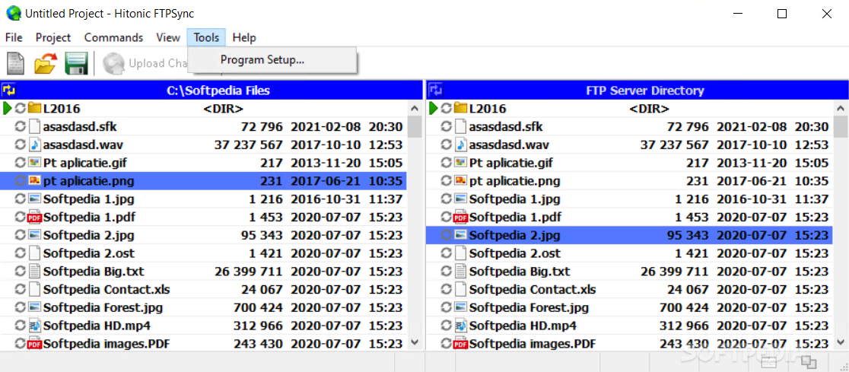Screen dimensions: 849x372
Task: Click the Softpedia 1.jpg image icon in right pane
Action: click(x=461, y=199)
